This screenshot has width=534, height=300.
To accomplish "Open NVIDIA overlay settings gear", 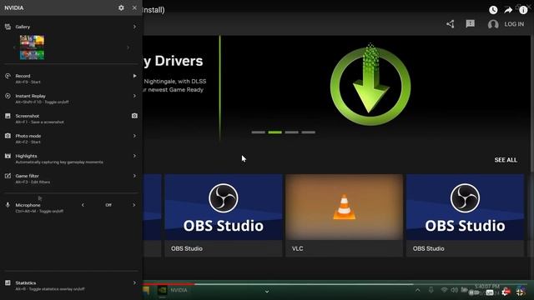I will (x=121, y=7).
